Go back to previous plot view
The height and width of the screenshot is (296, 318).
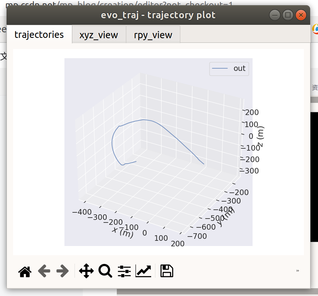pos(44,271)
